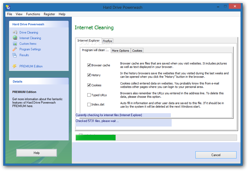248x171 pixels.
Task: Open the Results link
Action: 24,55
